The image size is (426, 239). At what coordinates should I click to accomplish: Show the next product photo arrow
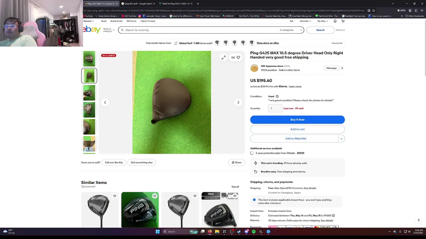[238, 103]
